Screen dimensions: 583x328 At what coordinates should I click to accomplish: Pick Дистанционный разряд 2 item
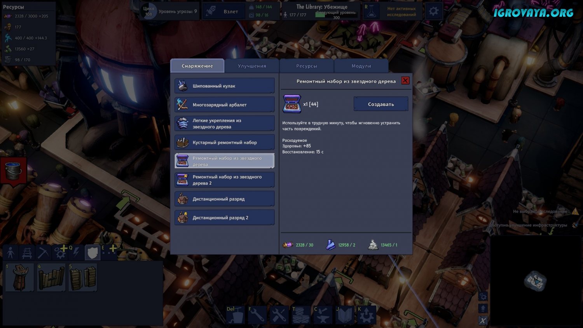pyautogui.click(x=225, y=218)
